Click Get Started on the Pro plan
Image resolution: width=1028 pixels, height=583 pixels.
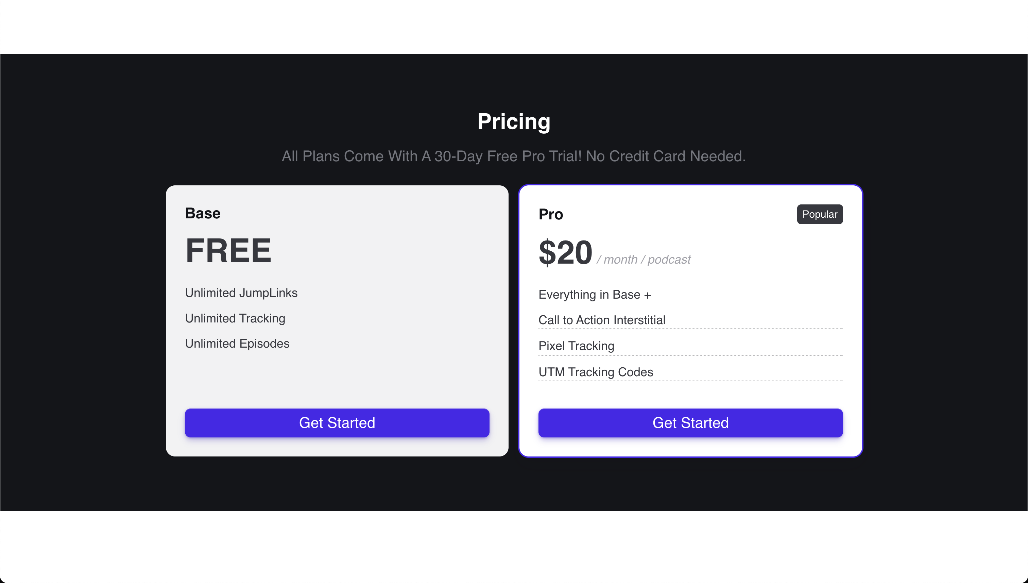[690, 422]
